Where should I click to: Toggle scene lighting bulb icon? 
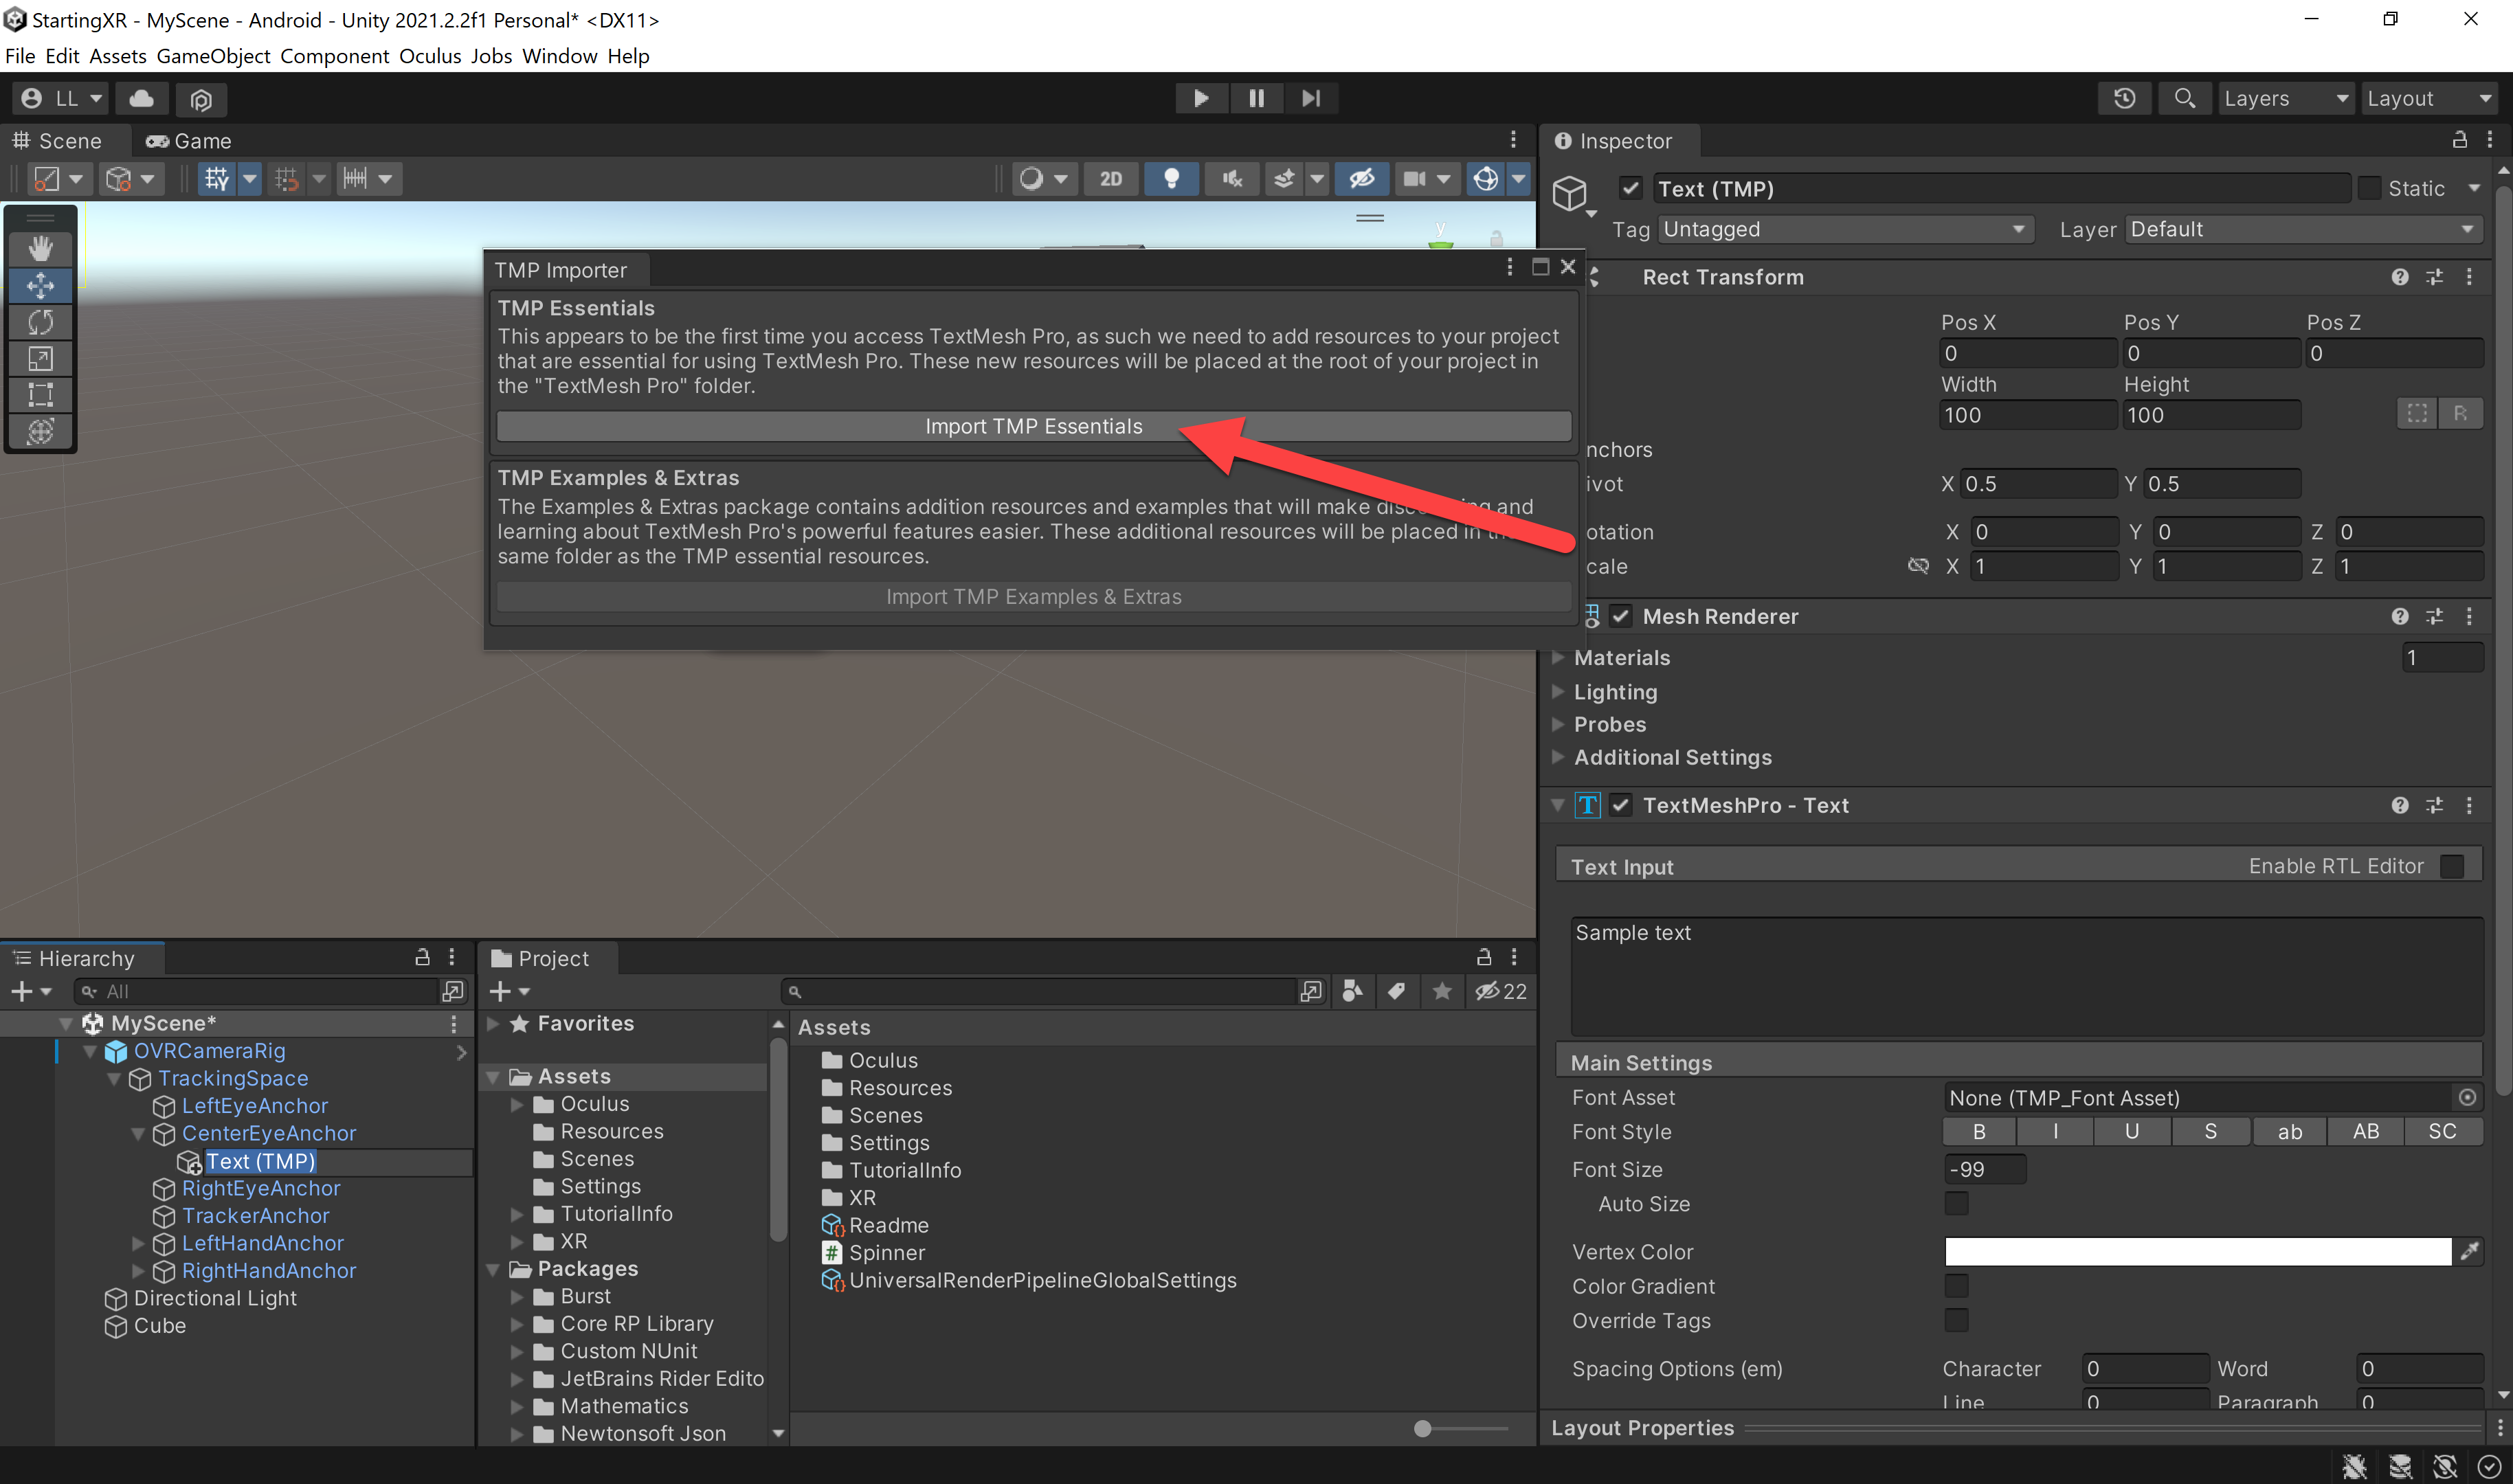[x=1171, y=179]
